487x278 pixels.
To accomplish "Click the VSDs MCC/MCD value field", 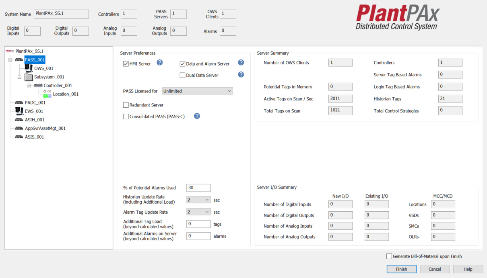I will pos(443,215).
